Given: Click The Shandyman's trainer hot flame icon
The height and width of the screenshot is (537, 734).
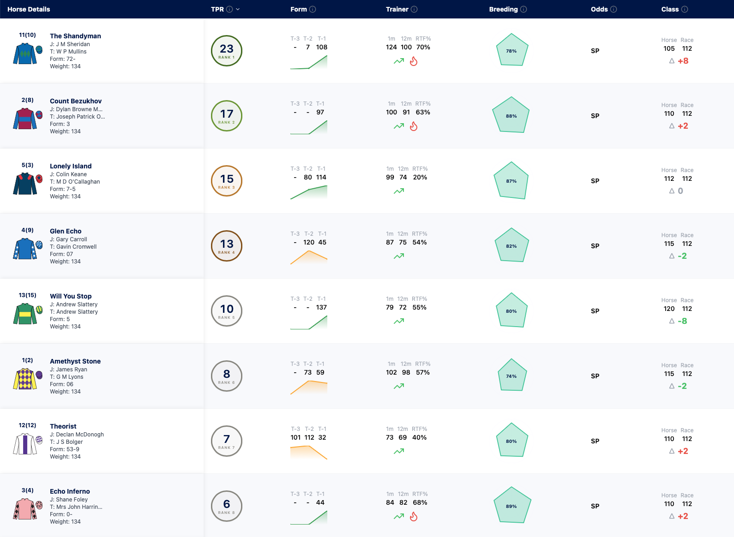Looking at the screenshot, I should pyautogui.click(x=414, y=61).
